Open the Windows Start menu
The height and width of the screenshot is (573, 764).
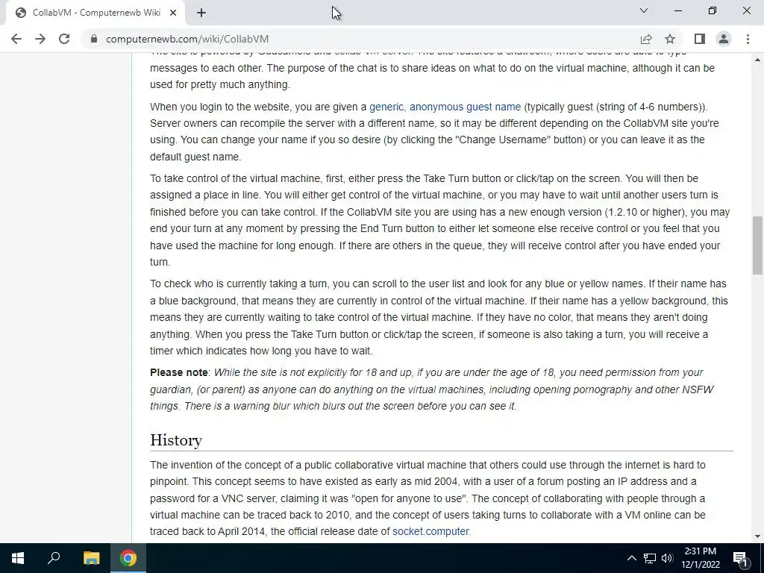coord(18,558)
